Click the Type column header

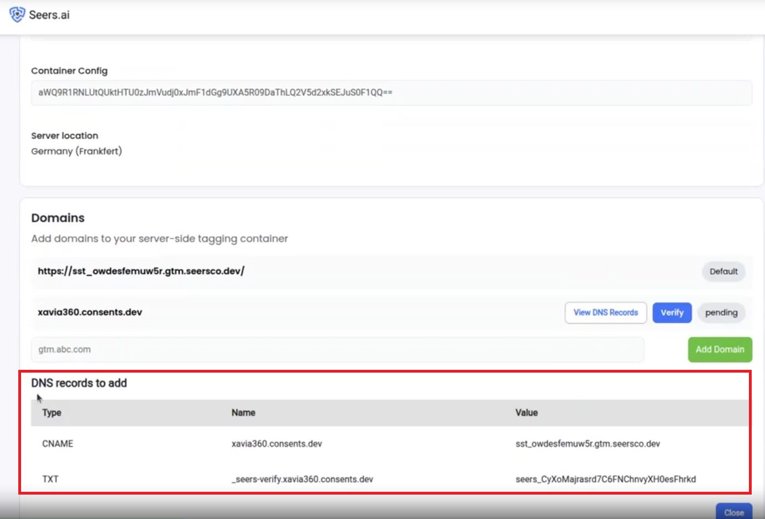click(52, 413)
